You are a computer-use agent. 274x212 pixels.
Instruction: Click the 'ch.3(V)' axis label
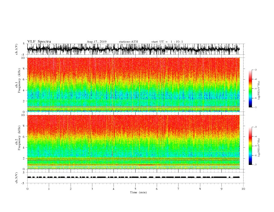[x=17, y=178]
